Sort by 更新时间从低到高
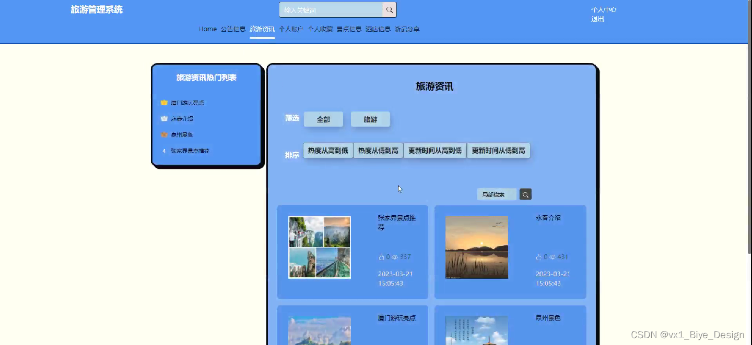 coord(499,151)
